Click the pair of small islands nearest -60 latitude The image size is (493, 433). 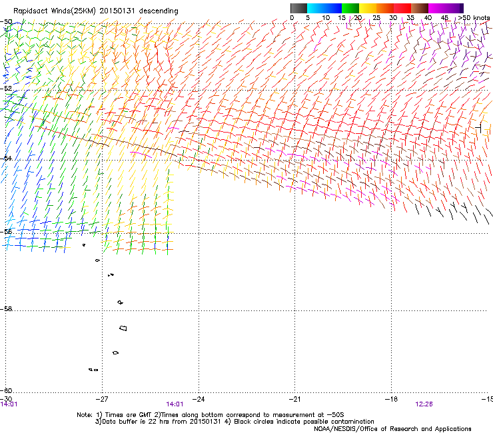tap(93, 370)
